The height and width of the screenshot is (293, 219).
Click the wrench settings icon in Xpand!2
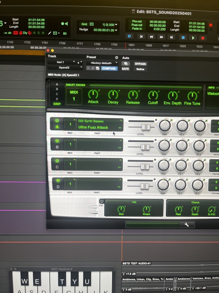coord(187,225)
